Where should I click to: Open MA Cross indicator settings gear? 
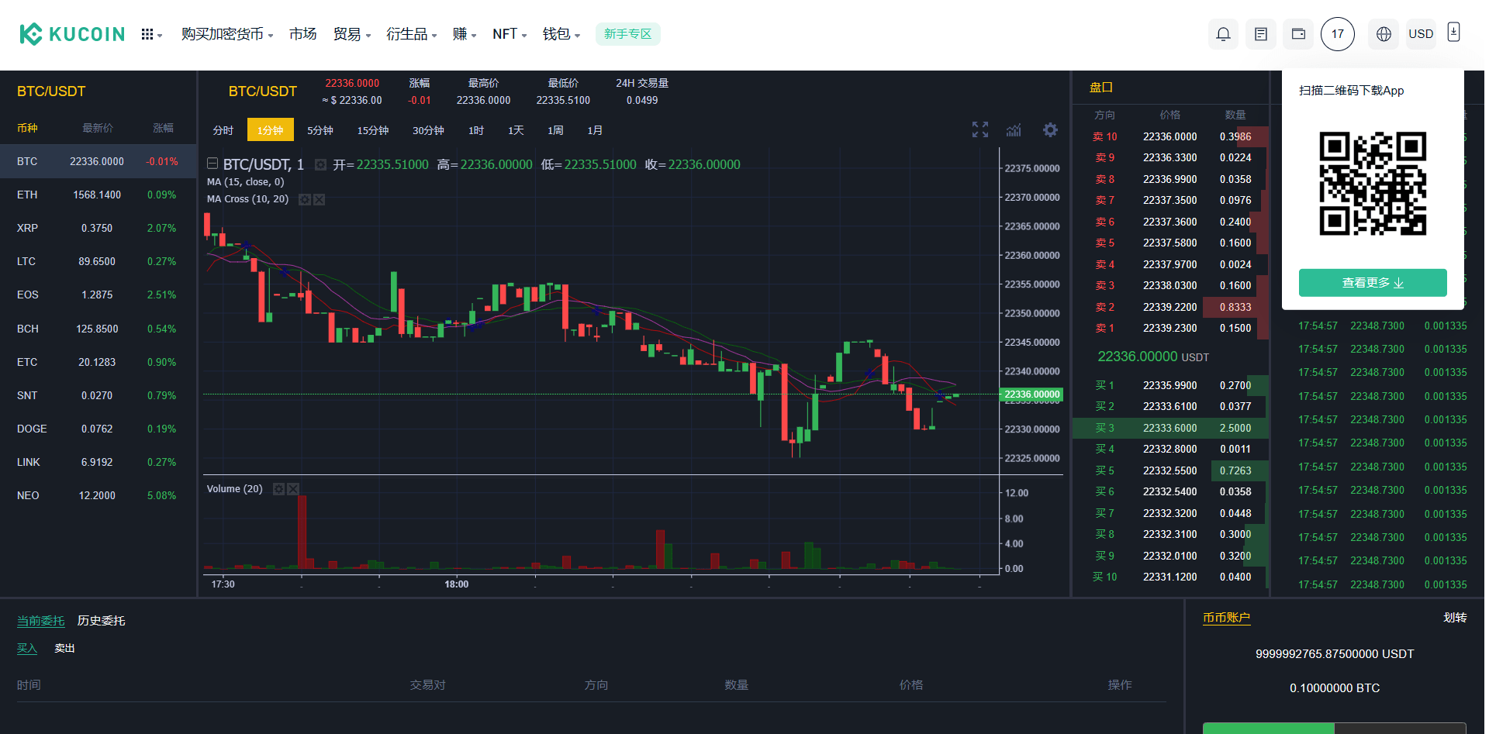[305, 200]
